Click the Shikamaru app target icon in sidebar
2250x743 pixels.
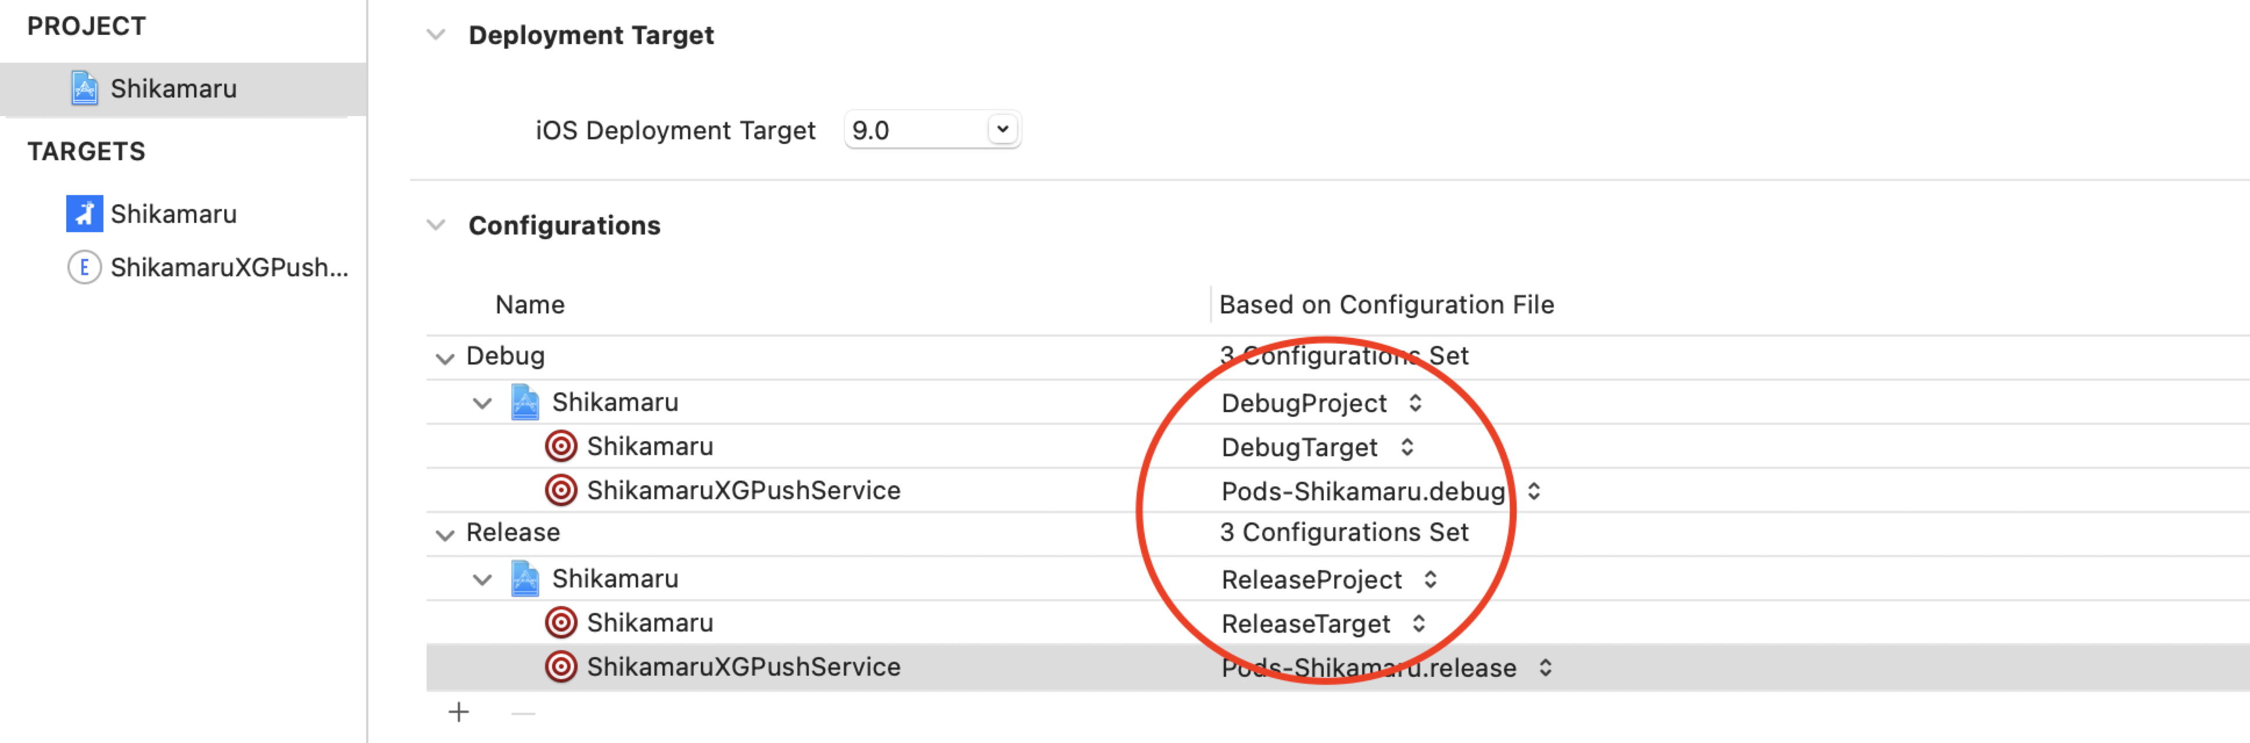click(84, 214)
